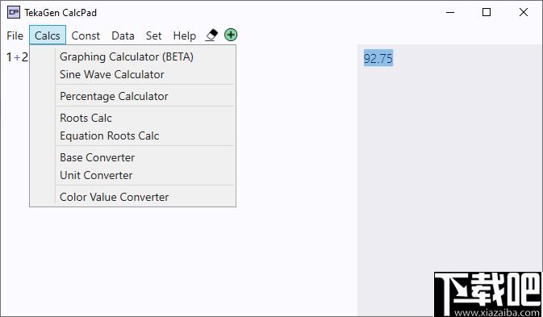Image resolution: width=543 pixels, height=317 pixels.
Task: Launch Equation Roots Calc
Action: pos(110,136)
